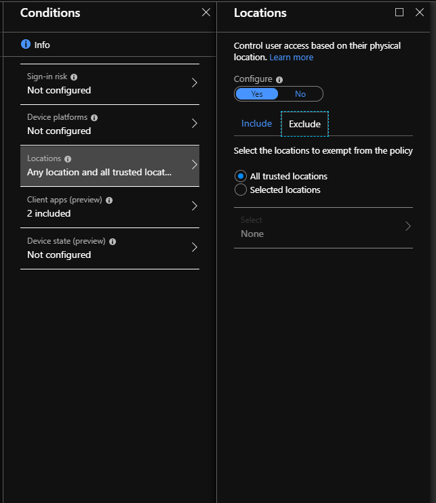Expand Client apps (preview) condition chevron
Screen dimensions: 436x503
tap(194, 206)
